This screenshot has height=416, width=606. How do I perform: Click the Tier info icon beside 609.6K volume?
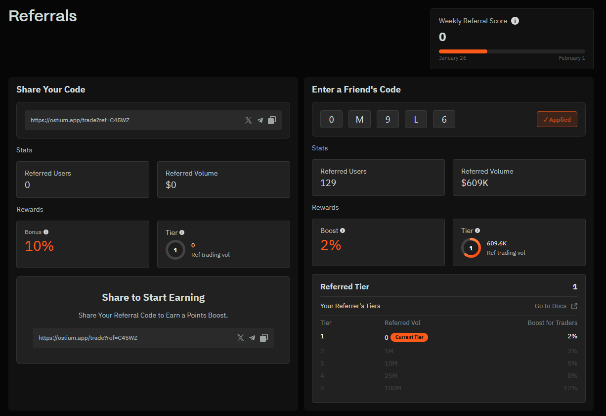[477, 231]
